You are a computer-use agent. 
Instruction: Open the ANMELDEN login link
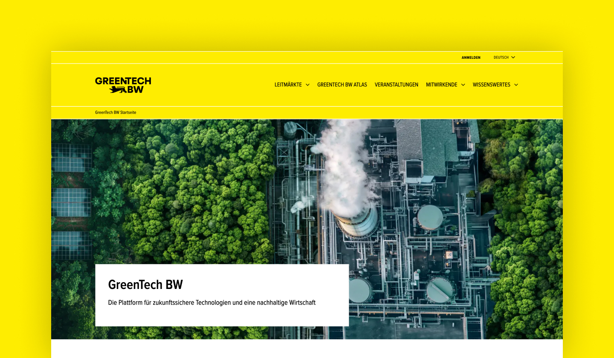coord(471,57)
